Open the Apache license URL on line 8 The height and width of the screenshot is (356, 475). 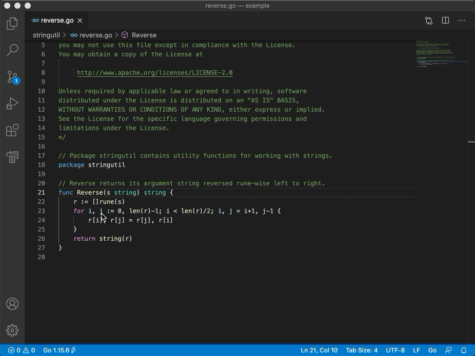154,72
